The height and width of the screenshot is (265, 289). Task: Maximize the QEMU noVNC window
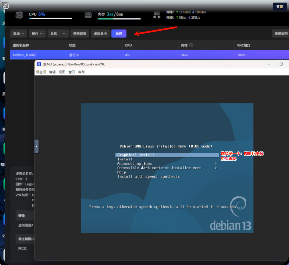coord(281,64)
